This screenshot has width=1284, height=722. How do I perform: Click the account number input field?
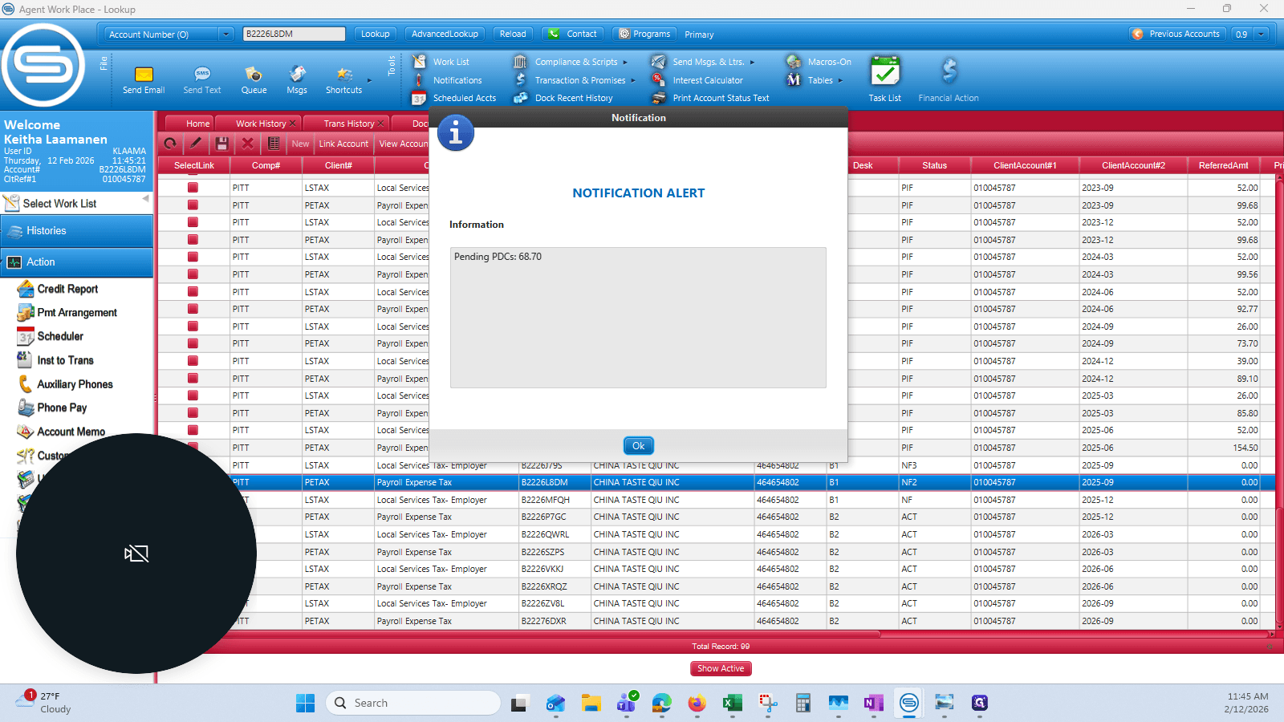click(294, 34)
